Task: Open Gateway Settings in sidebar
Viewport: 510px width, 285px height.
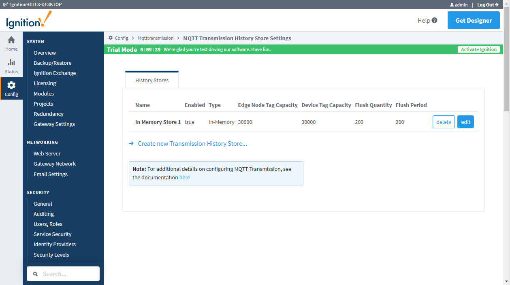Action: [x=54, y=124]
